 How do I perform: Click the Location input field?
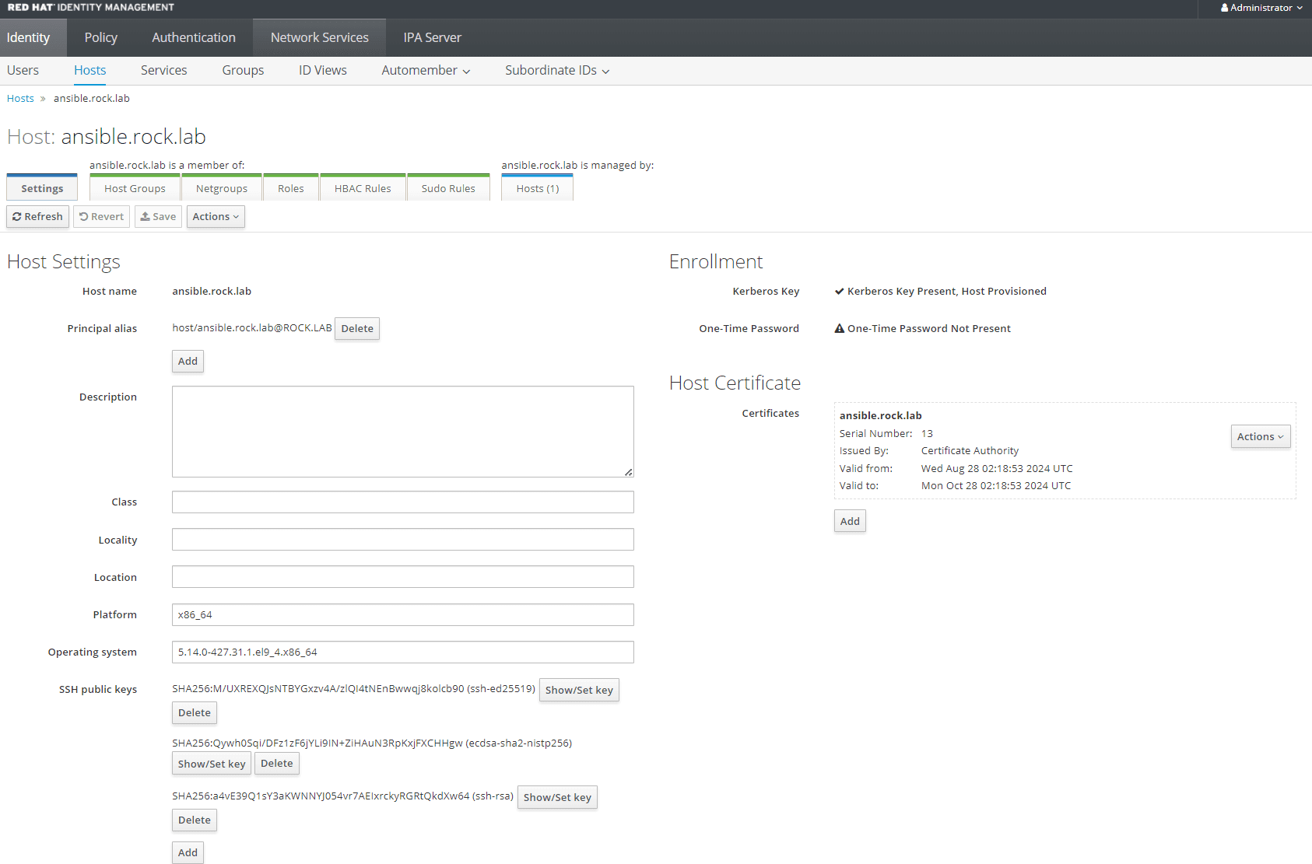click(x=403, y=577)
